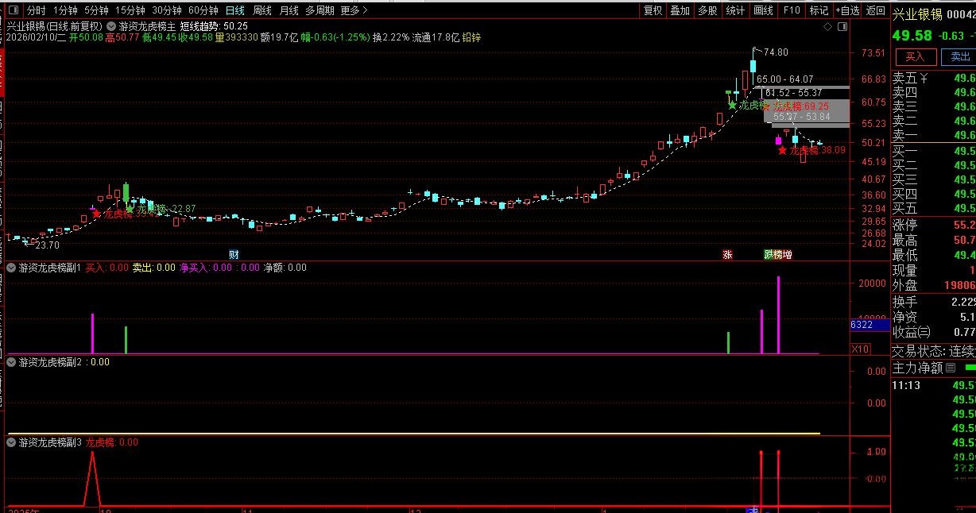The height and width of the screenshot is (513, 976).
Task: Click the 财 info marker on timeline
Action: coord(234,254)
